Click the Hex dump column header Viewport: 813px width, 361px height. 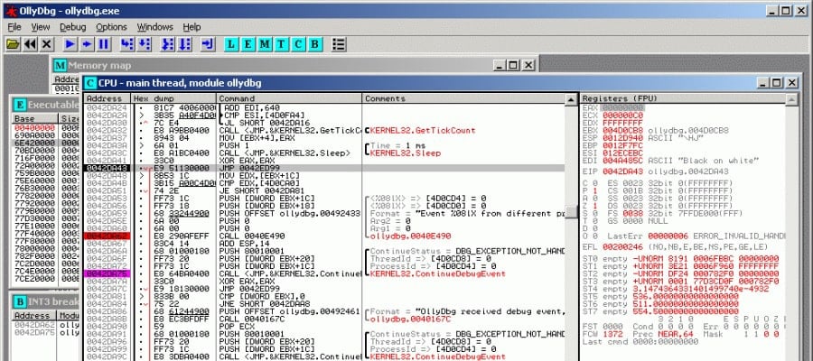[173, 98]
